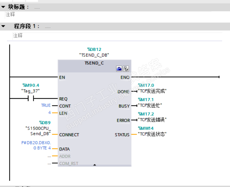Click the empty COM_RST parameter placeholder
This screenshot has height=187, width=230.
click(49, 163)
